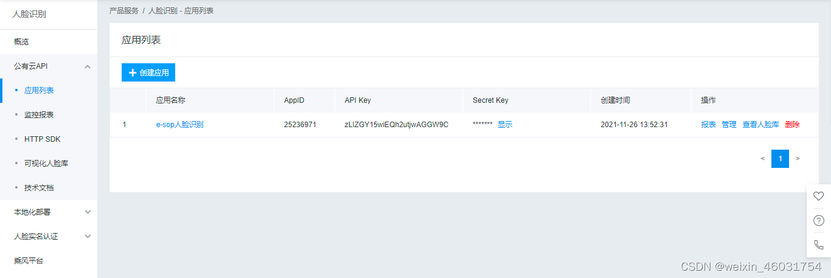Click the red 删除 link
The image size is (831, 278).
[792, 125]
